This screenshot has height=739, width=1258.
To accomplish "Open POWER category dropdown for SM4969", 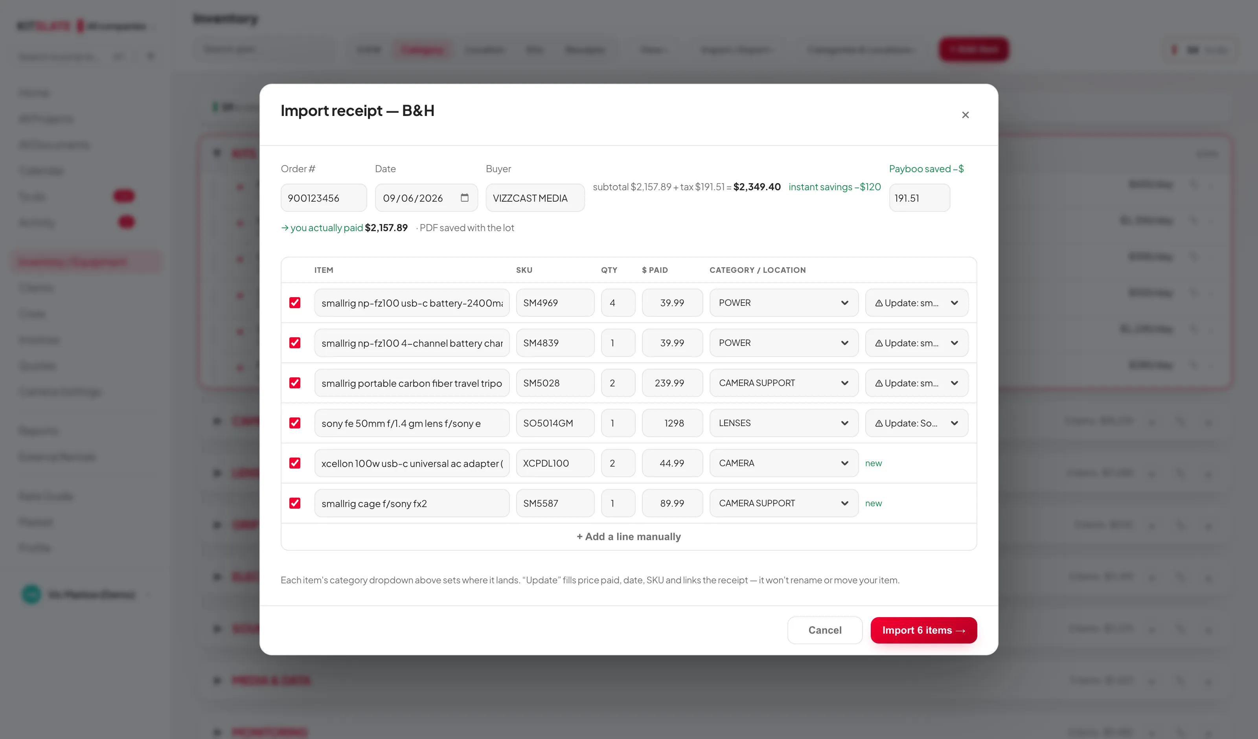I will [784, 303].
